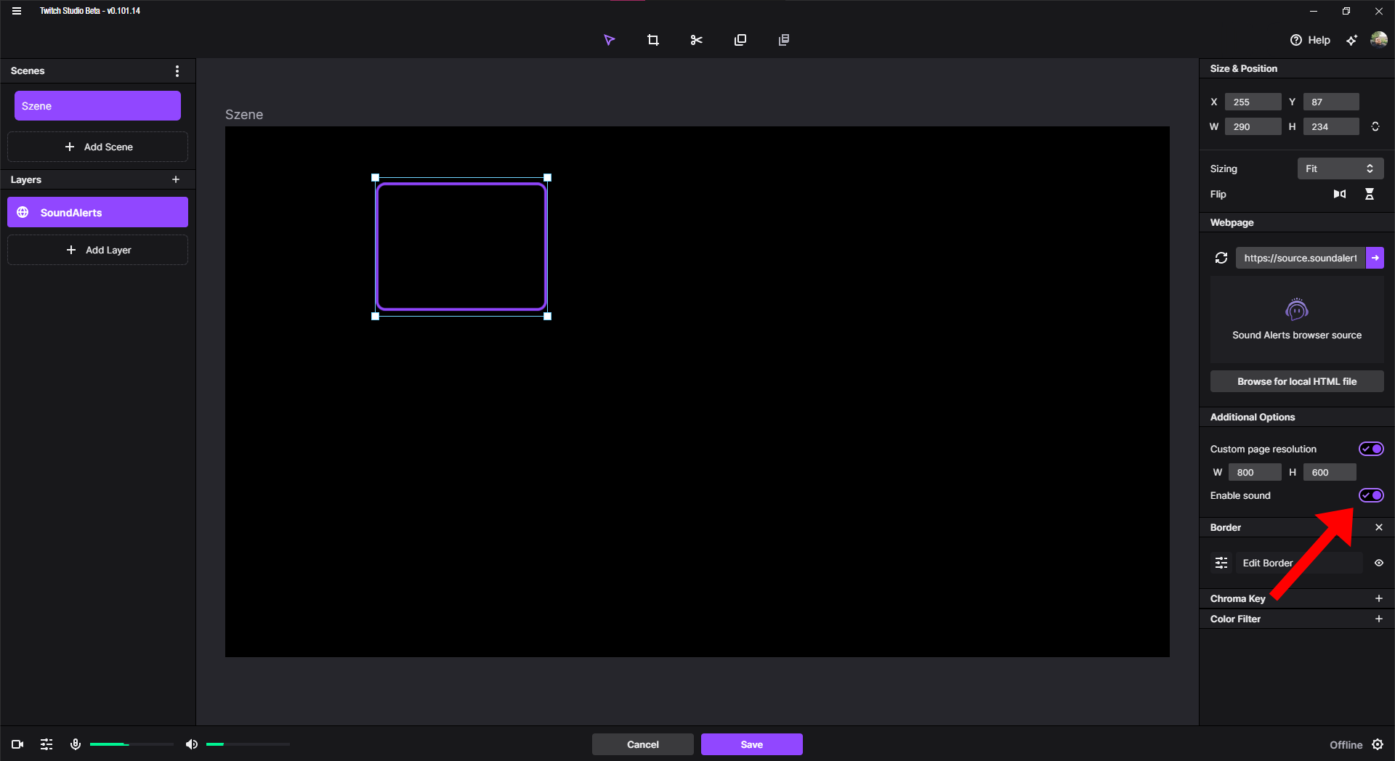Viewport: 1395px width, 761px height.
Task: Click the selected layer box in canvas
Action: 461,247
